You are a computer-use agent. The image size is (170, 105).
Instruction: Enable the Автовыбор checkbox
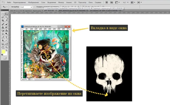click(10, 7)
